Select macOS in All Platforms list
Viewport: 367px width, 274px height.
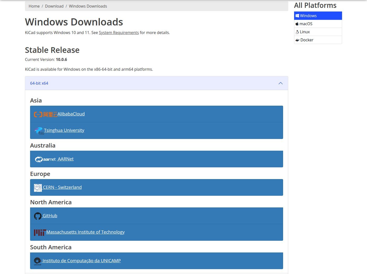318,24
